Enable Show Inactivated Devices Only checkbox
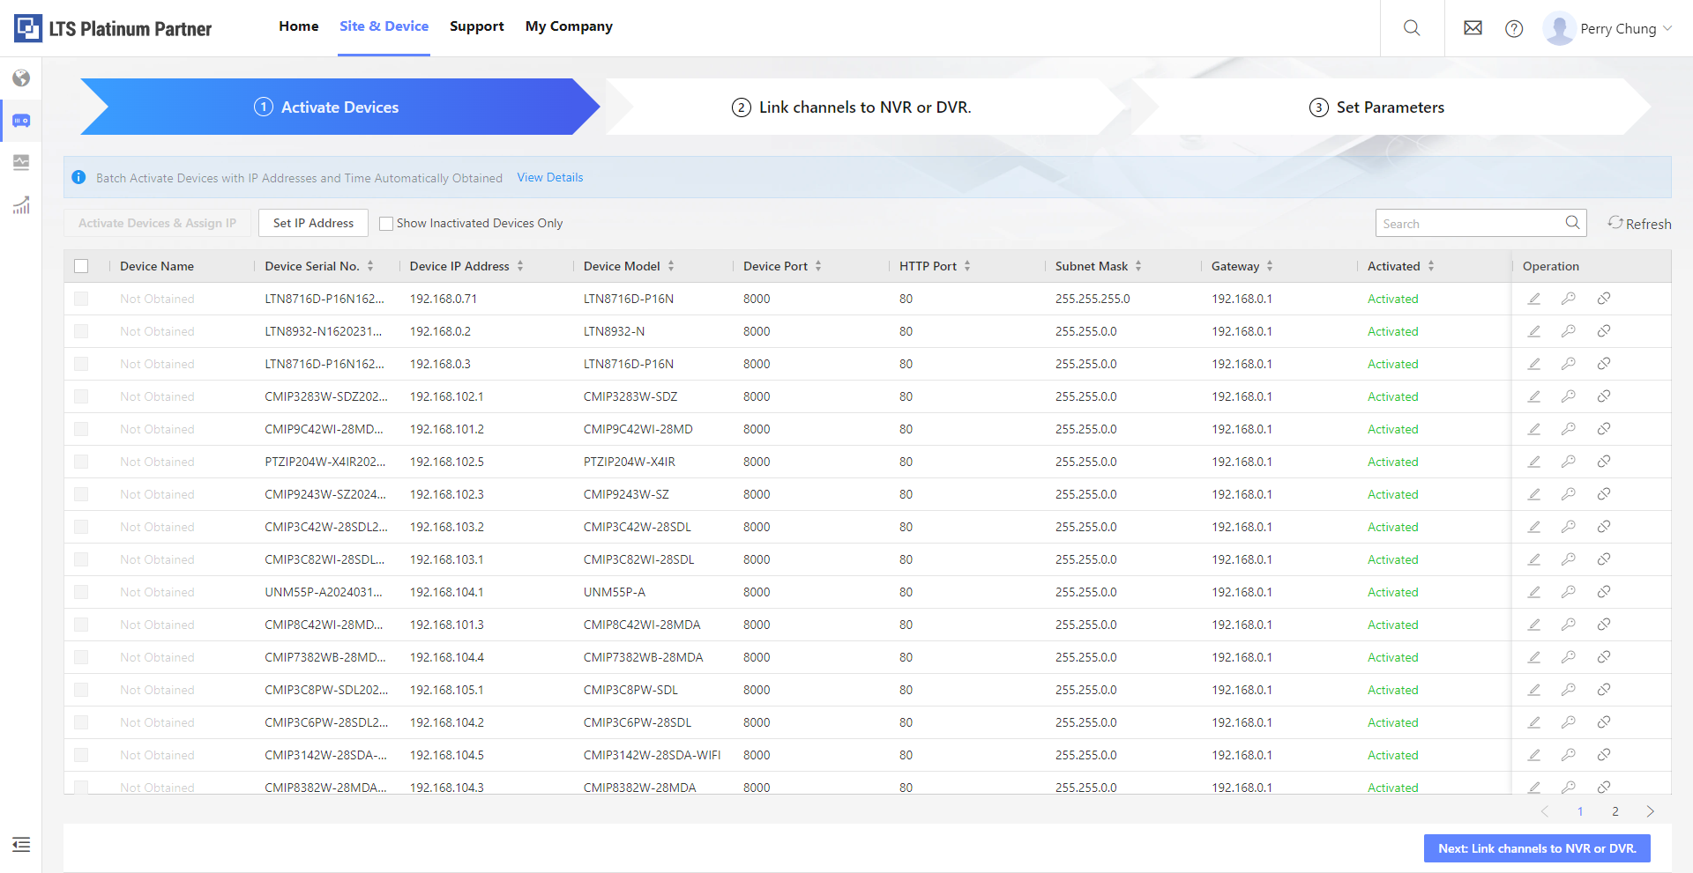Screen dimensions: 1693x873 pyautogui.click(x=386, y=224)
